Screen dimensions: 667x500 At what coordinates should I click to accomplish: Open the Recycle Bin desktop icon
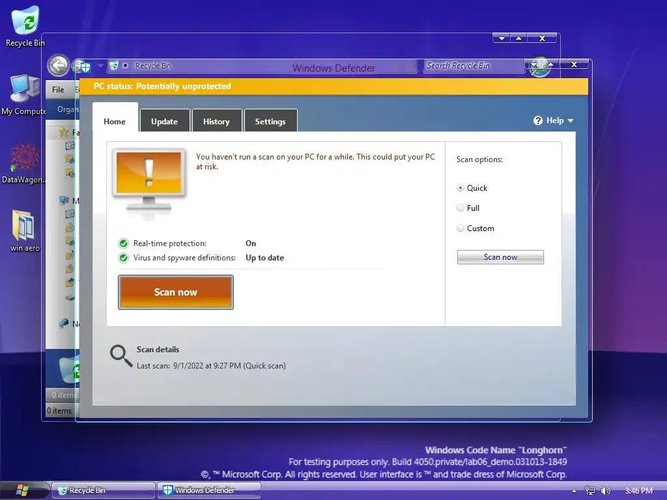[25, 25]
